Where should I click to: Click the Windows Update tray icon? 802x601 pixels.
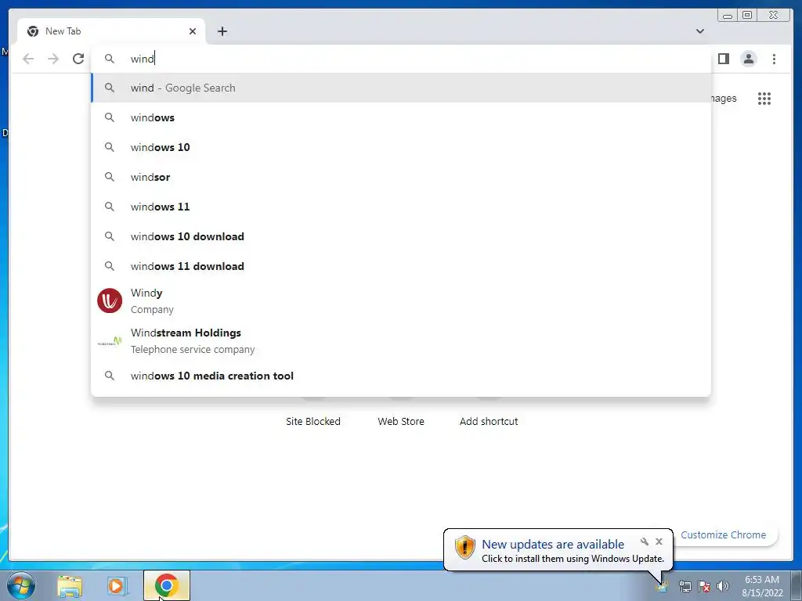pos(662,586)
